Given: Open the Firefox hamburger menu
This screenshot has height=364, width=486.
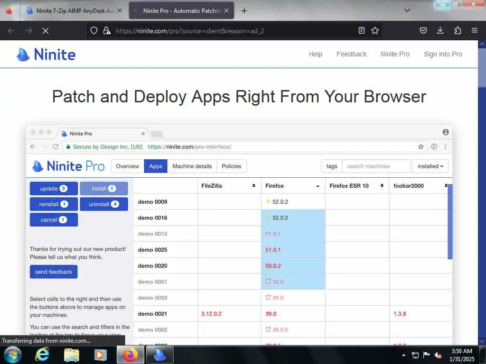Looking at the screenshot, I should coord(475,30).
